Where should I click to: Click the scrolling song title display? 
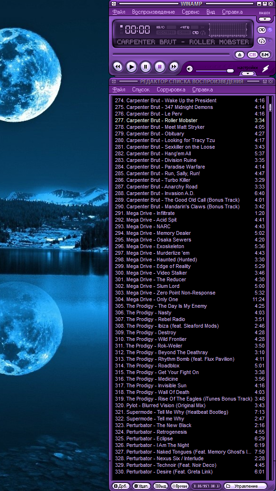point(183,42)
